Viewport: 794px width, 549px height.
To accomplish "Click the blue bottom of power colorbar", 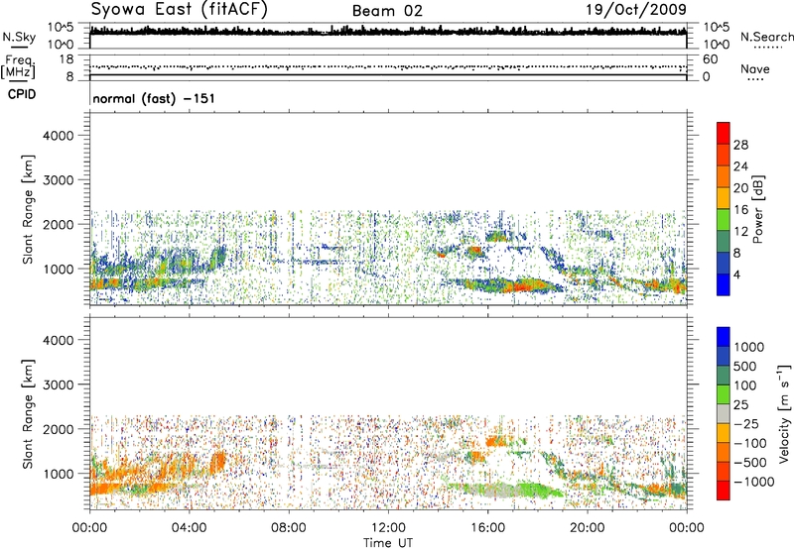I will pos(724,284).
